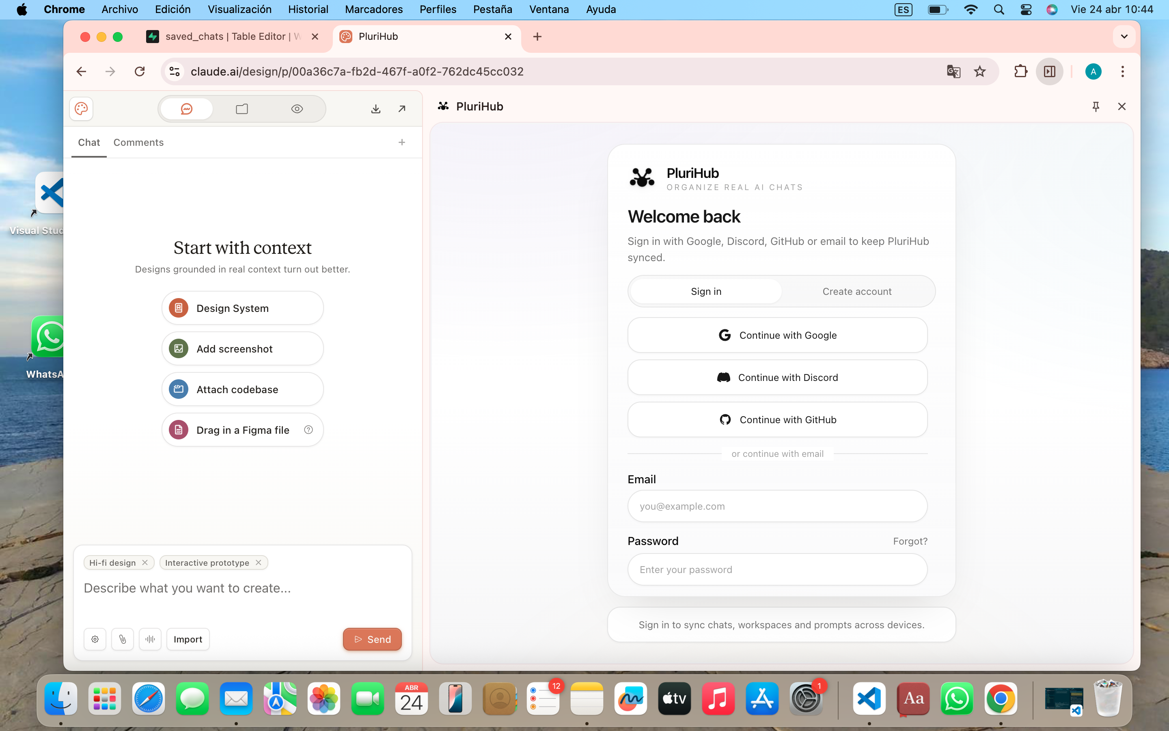Image resolution: width=1169 pixels, height=731 pixels.
Task: Open Chrome extensions puzzle icon
Action: (1020, 71)
